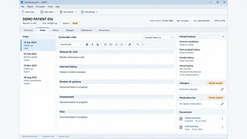Open the General follow-up template dropdown
247x139 pixels.
(x=159, y=37)
